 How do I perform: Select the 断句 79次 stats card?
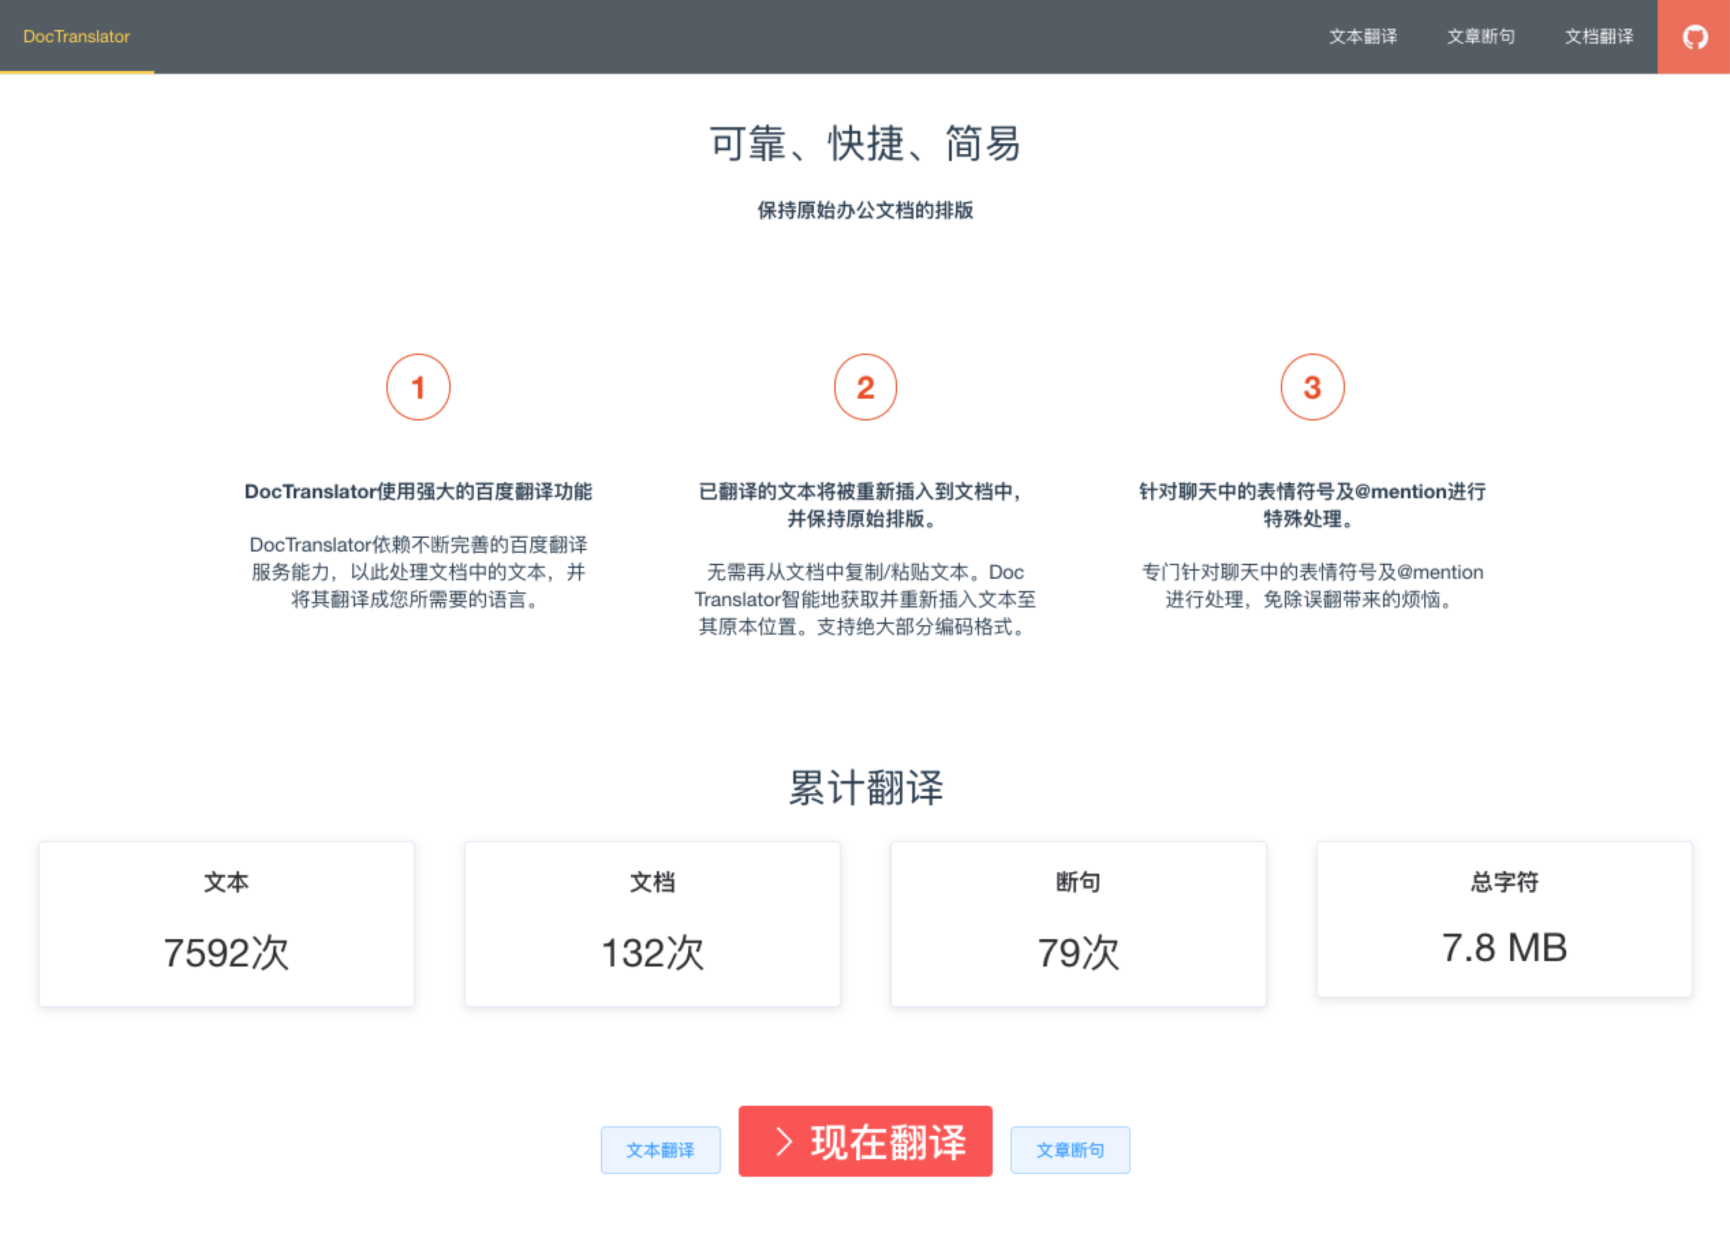point(1078,924)
